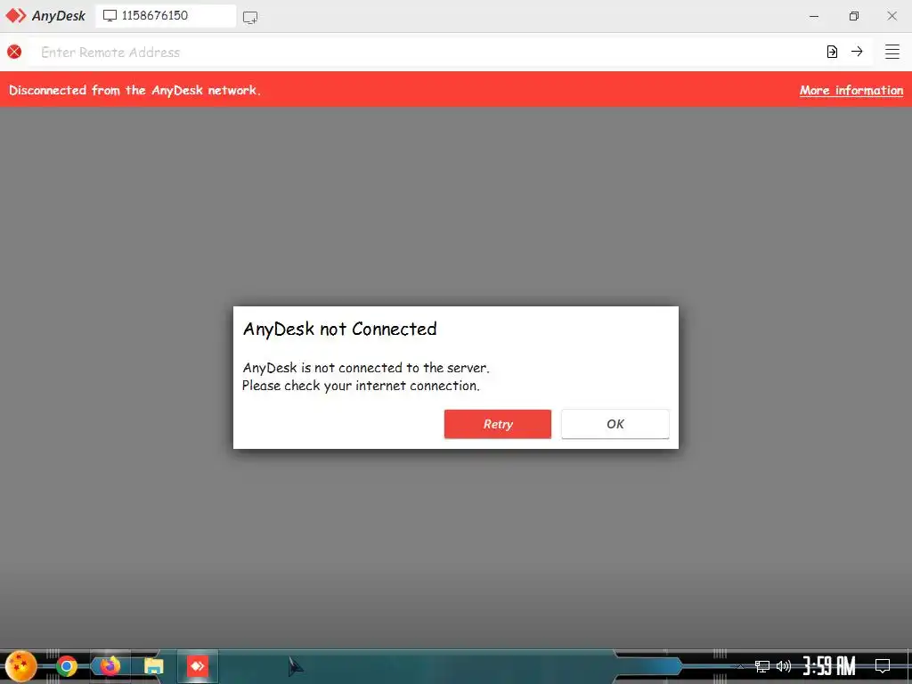Click the volume tray icon
Image resolution: width=912 pixels, height=684 pixels.
784,666
